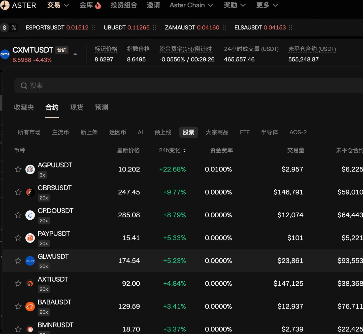Click the search magnifier icon

(24, 86)
